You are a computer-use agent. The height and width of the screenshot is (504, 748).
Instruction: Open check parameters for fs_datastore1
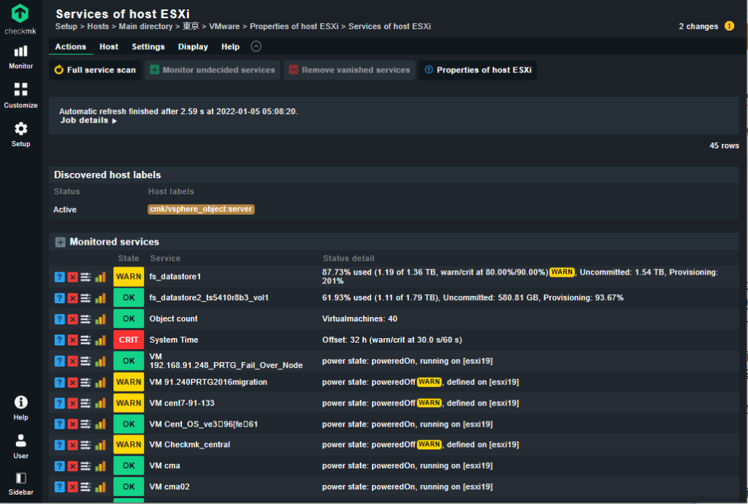click(x=86, y=277)
